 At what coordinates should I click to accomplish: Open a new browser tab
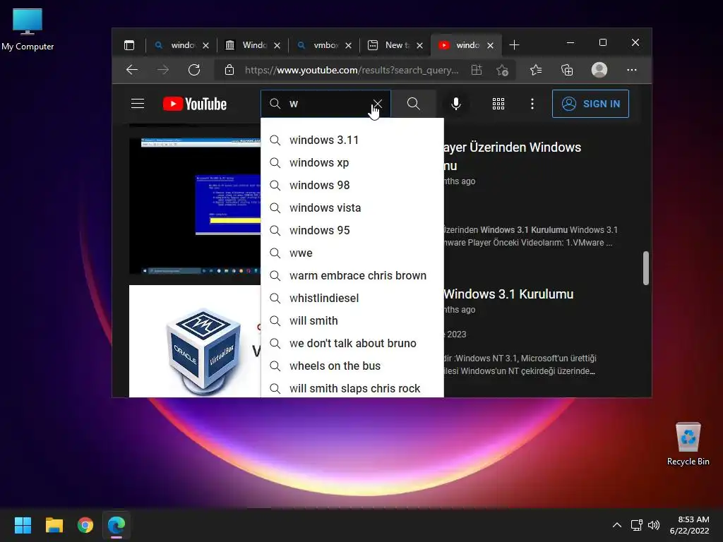pos(514,45)
